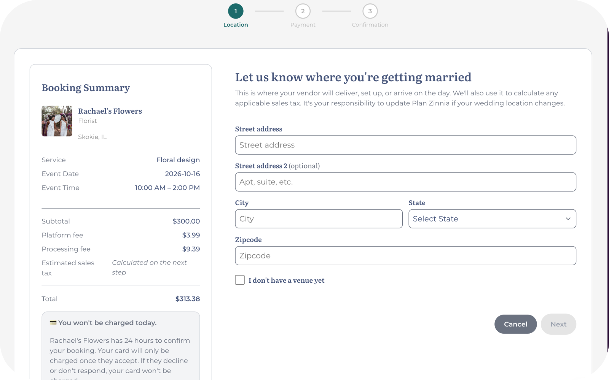This screenshot has width=609, height=380.
Task: Click the Processing fee value $9.39
Action: coord(191,249)
